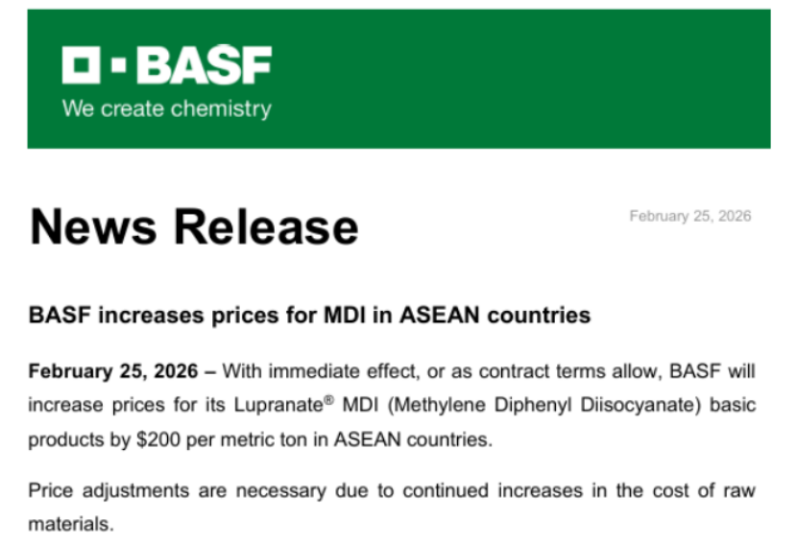
Task: Click the headline about MDI price increases
Action: (x=309, y=315)
